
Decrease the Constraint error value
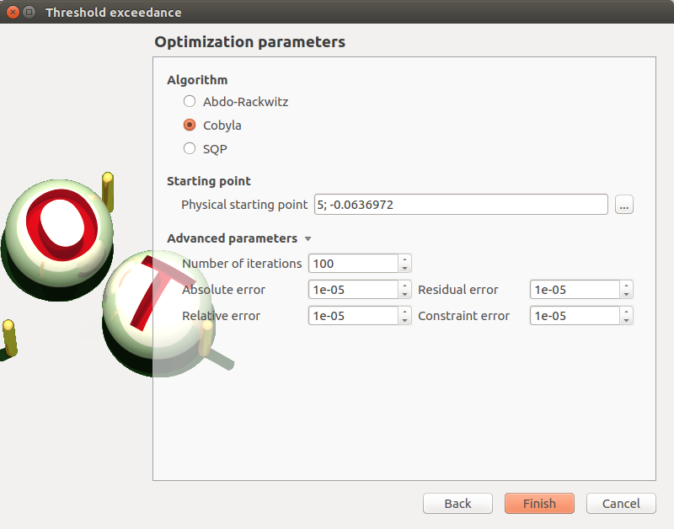pos(626,320)
